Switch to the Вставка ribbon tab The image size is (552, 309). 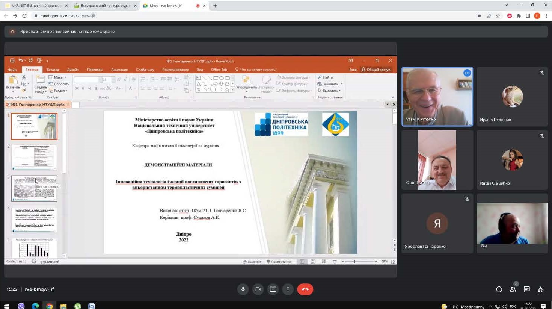[x=53, y=70]
